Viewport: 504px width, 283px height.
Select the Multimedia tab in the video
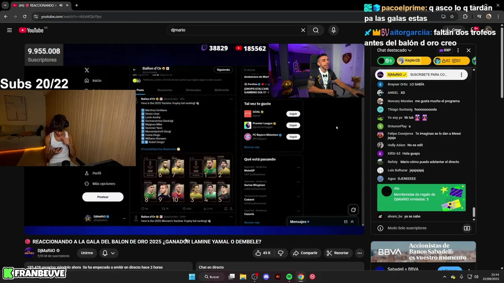(x=222, y=90)
